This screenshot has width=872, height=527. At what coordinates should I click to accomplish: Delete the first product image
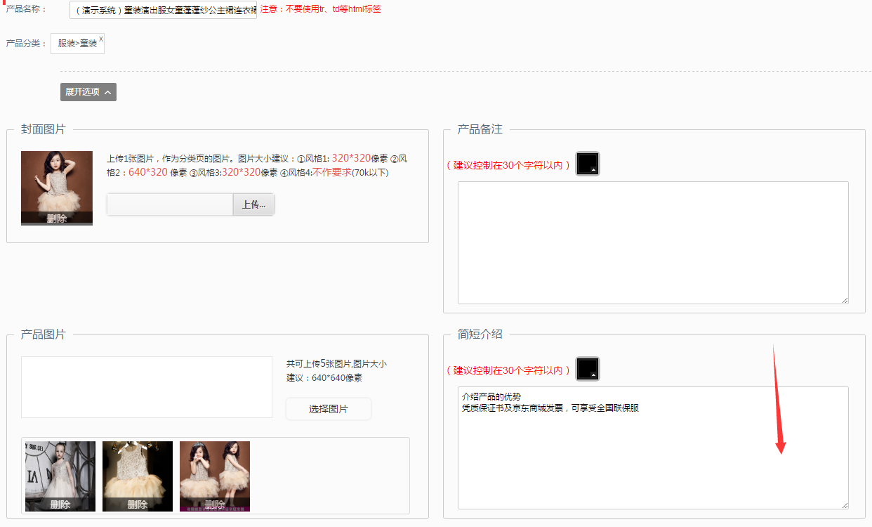[60, 505]
